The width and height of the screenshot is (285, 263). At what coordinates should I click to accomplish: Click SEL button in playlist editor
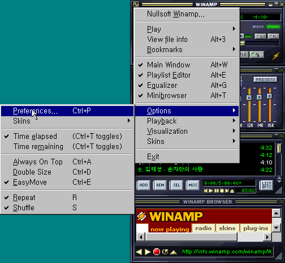176,185
